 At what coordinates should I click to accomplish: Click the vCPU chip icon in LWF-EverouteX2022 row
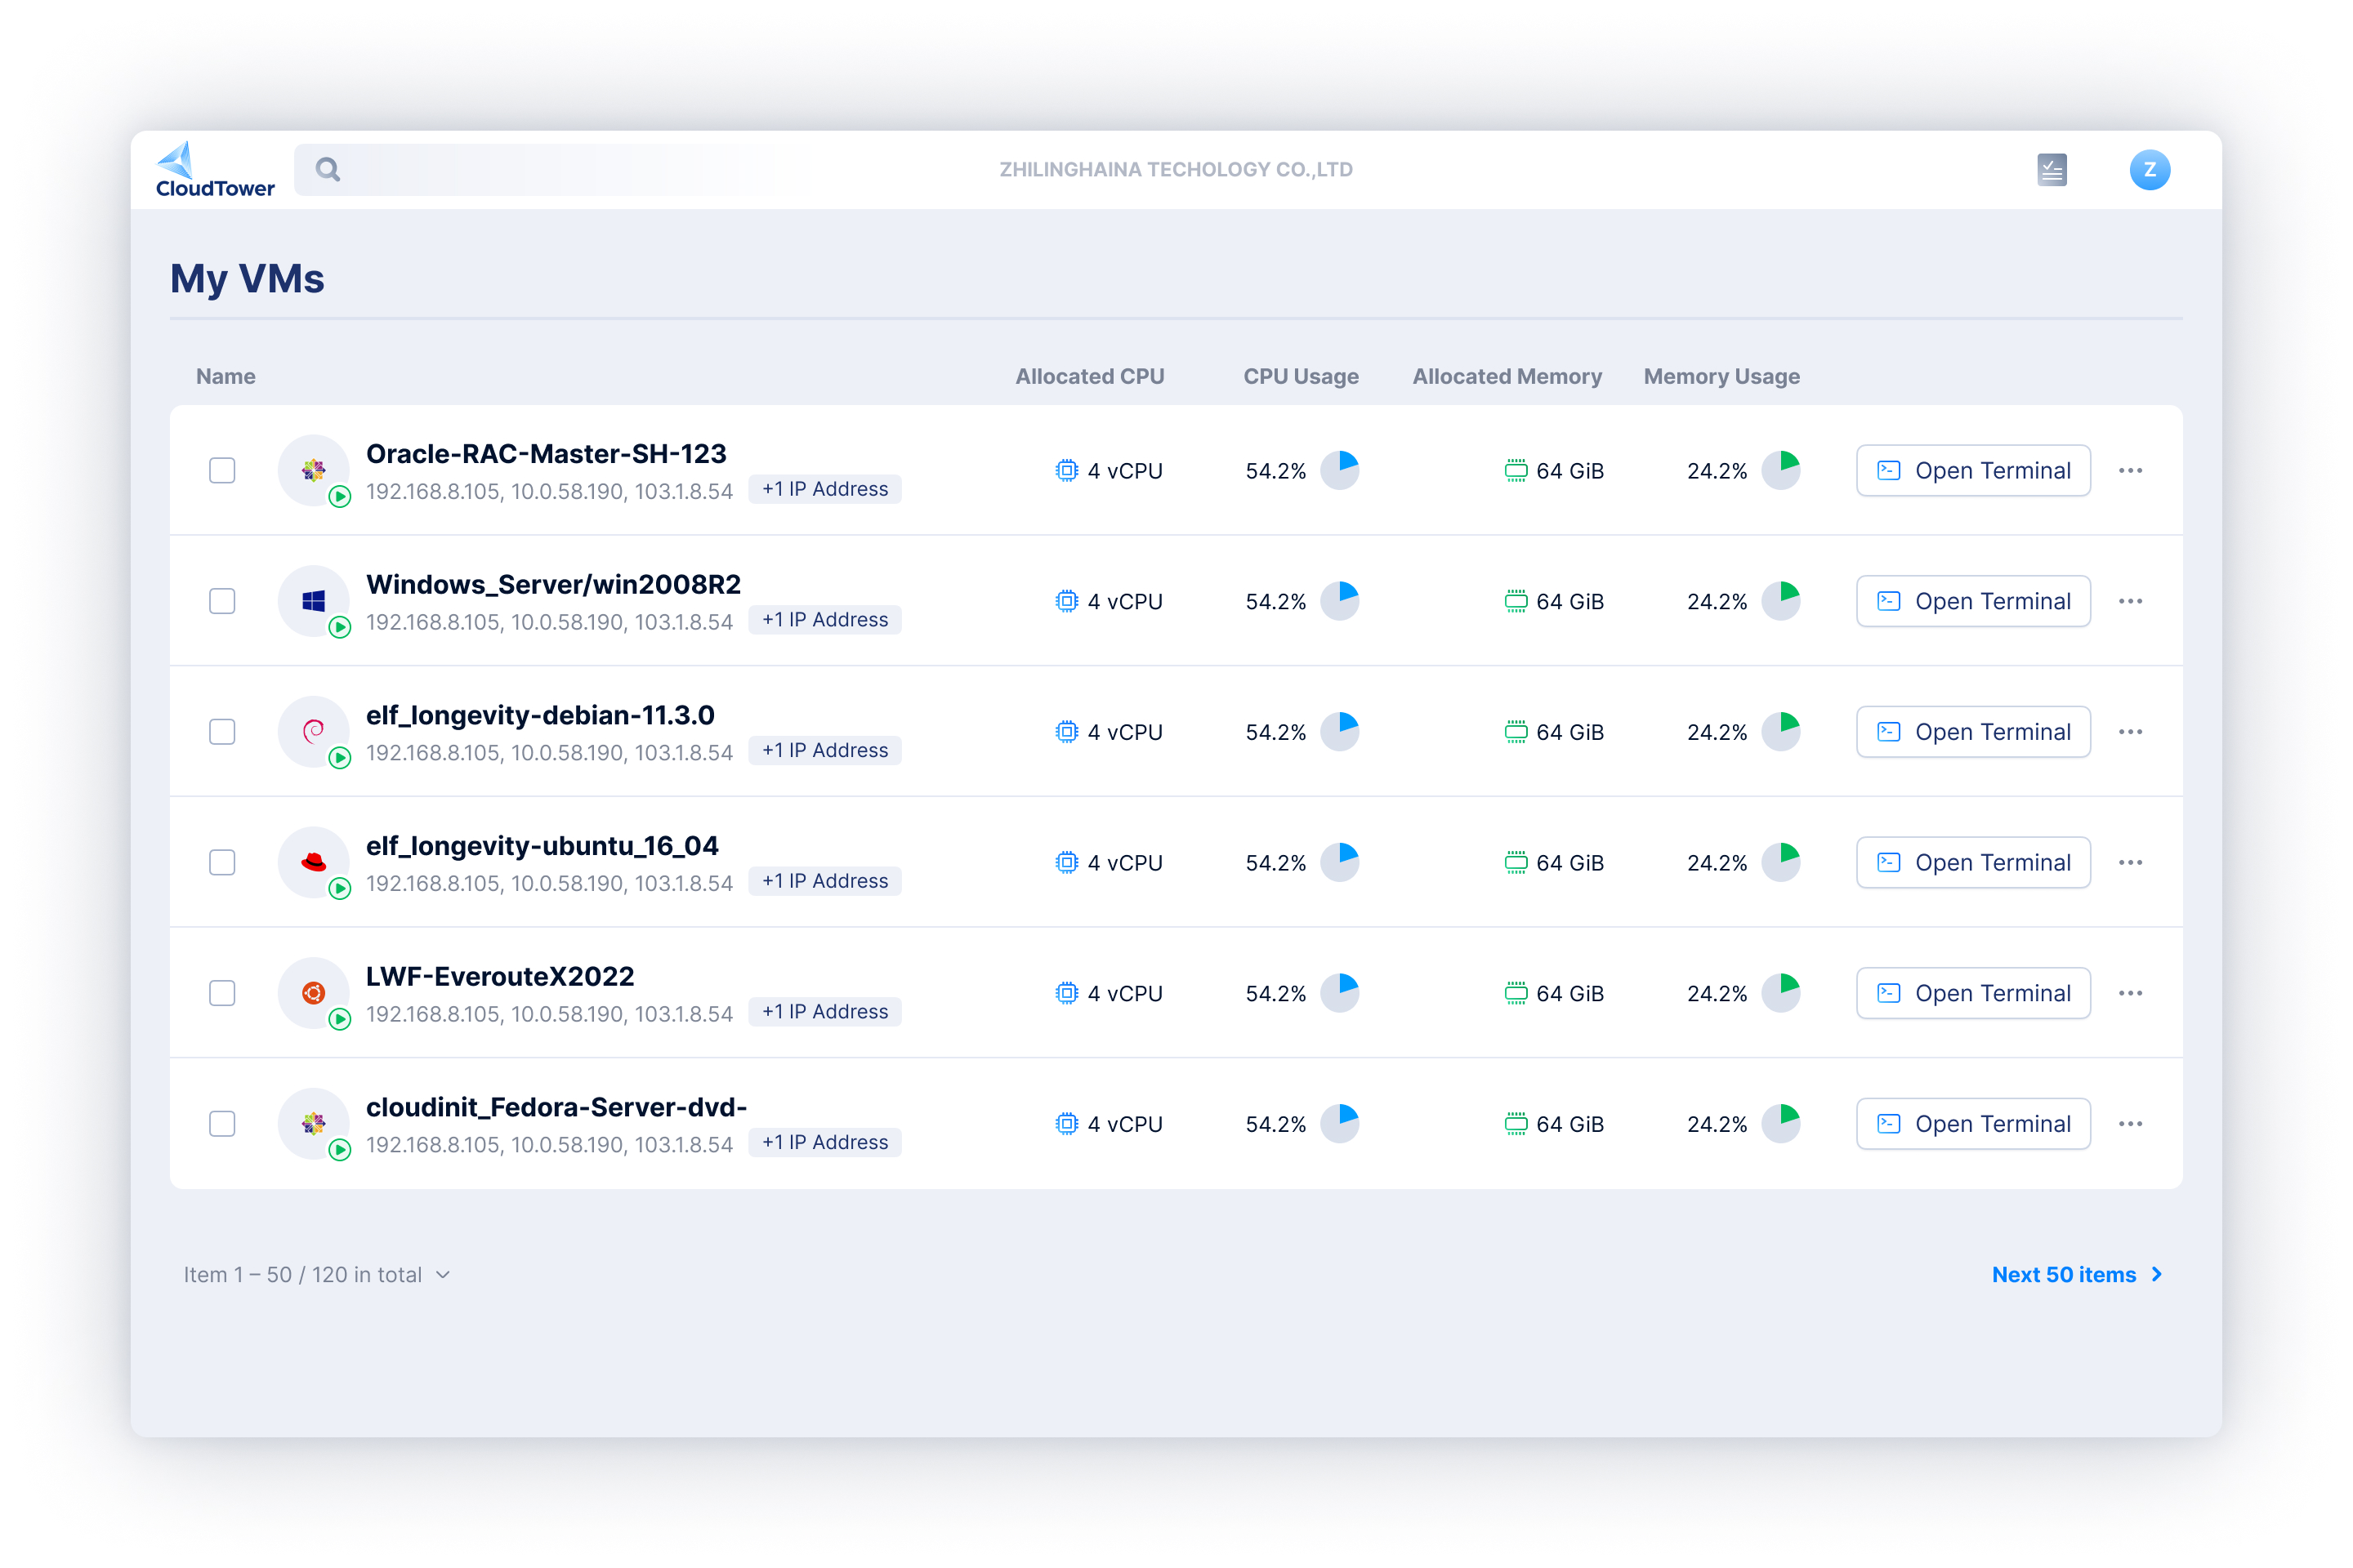(x=1066, y=993)
